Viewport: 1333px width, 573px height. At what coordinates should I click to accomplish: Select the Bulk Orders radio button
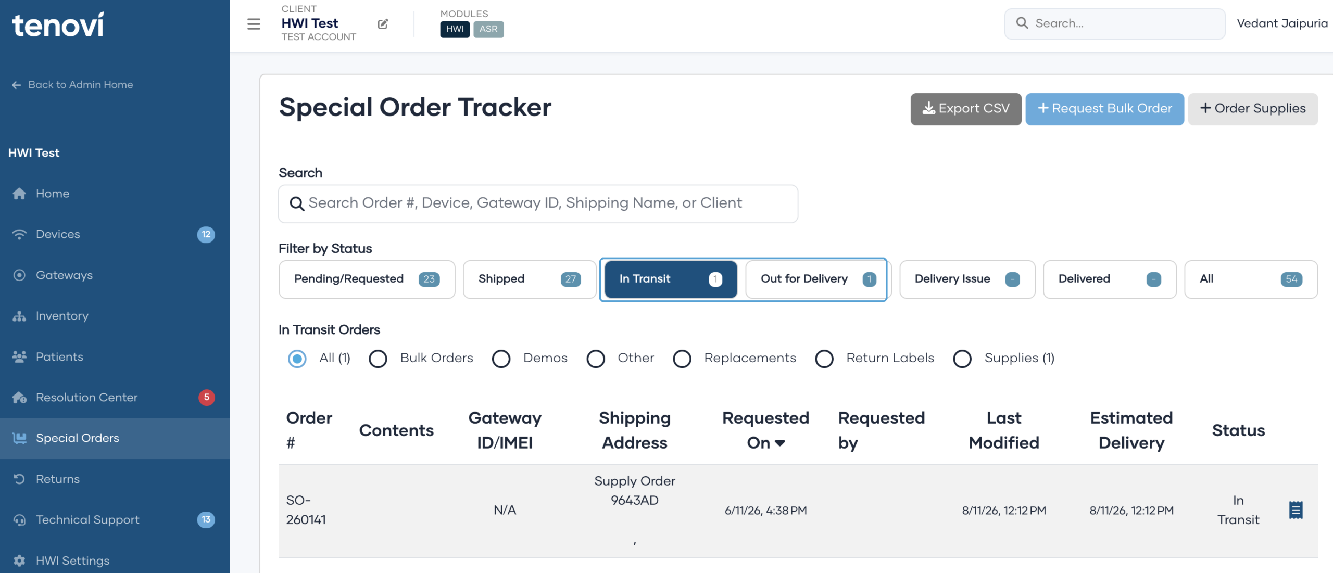pyautogui.click(x=378, y=359)
